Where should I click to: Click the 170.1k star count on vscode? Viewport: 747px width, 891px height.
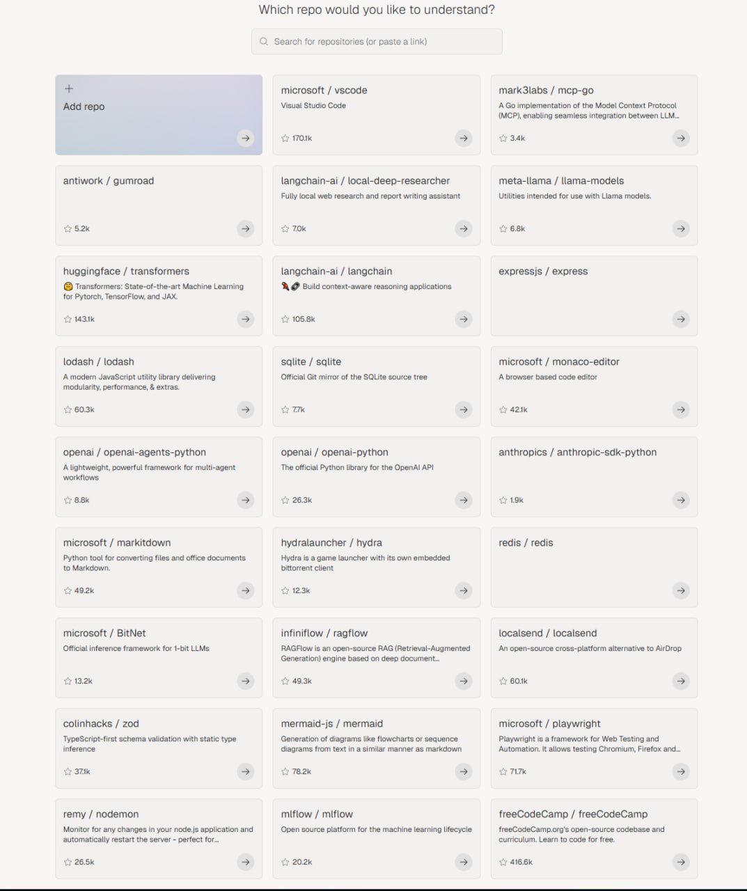click(302, 139)
